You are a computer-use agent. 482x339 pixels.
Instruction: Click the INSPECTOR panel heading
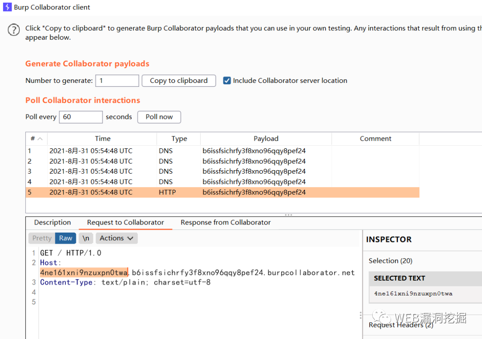(x=389, y=240)
